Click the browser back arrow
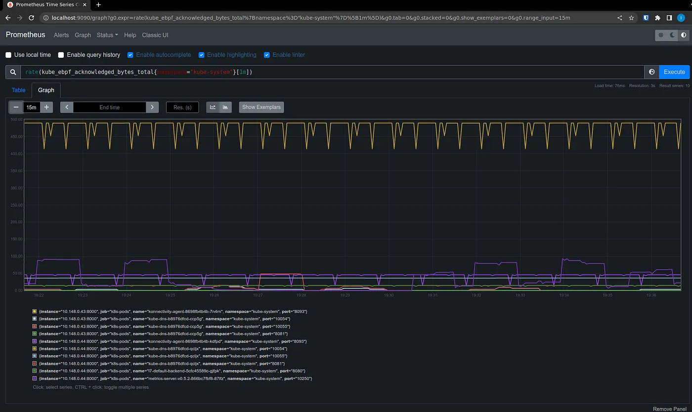Screen dimensions: 692x412 (x=8, y=17)
